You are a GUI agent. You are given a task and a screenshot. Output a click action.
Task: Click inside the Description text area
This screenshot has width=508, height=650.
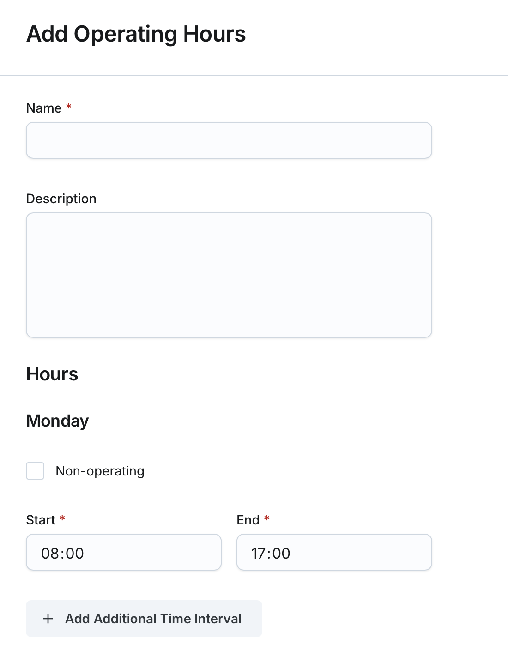(229, 275)
